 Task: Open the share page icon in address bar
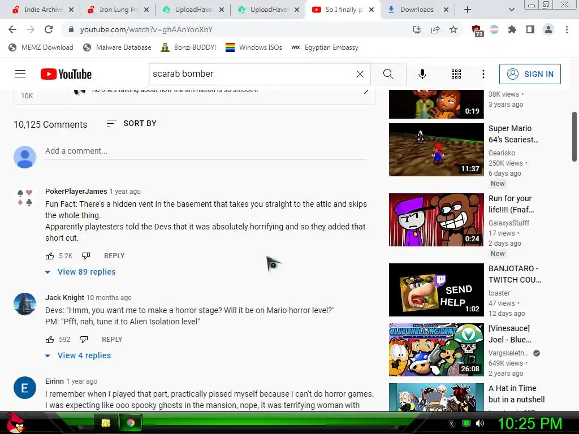pos(435,29)
